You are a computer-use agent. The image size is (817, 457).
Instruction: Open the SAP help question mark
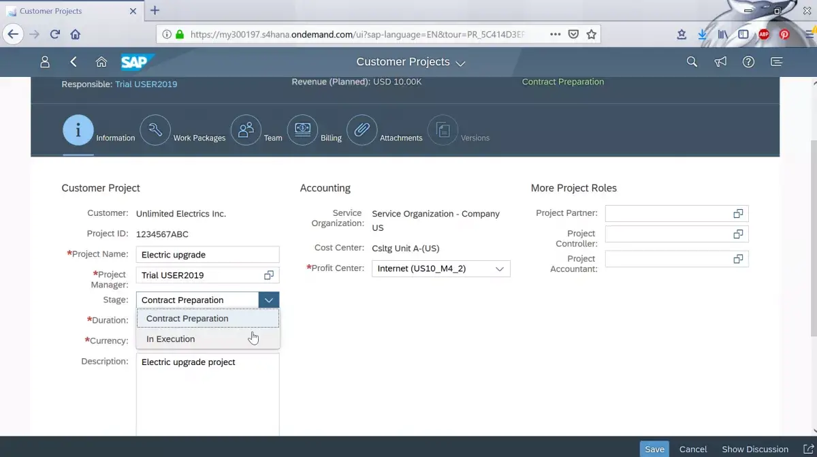748,62
